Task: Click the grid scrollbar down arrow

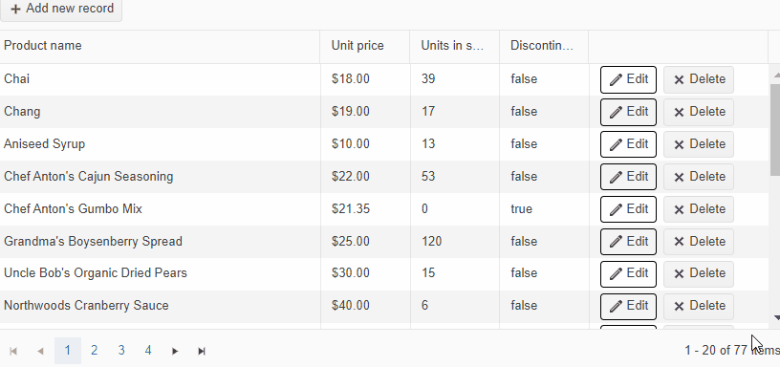Action: [776, 317]
